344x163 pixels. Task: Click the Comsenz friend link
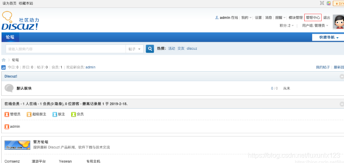pos(12,161)
